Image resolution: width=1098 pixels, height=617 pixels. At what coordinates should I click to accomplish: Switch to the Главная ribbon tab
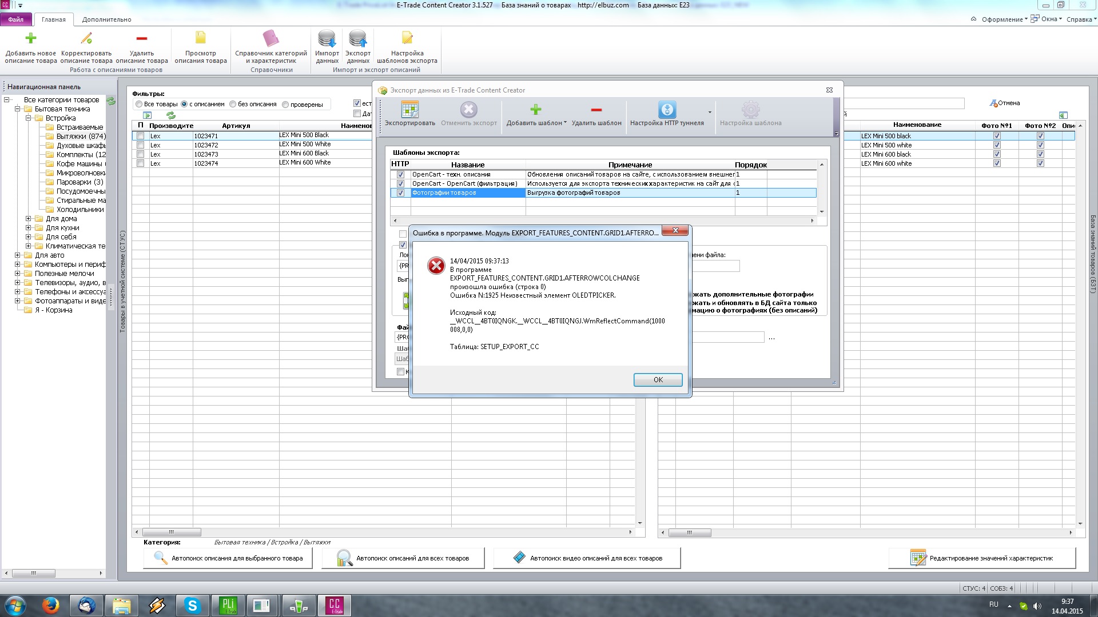pyautogui.click(x=54, y=19)
